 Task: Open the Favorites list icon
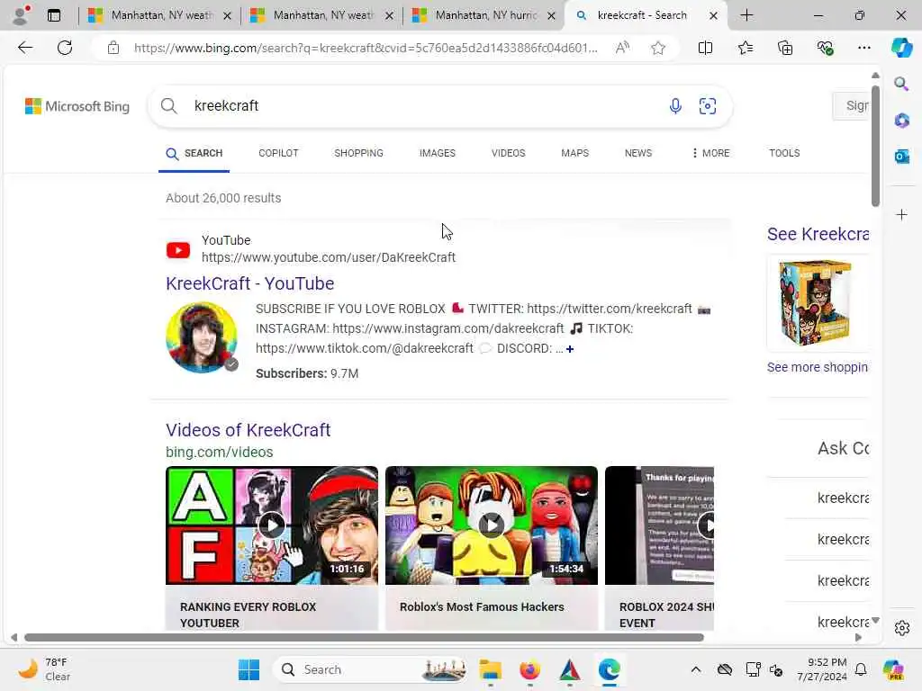(745, 48)
